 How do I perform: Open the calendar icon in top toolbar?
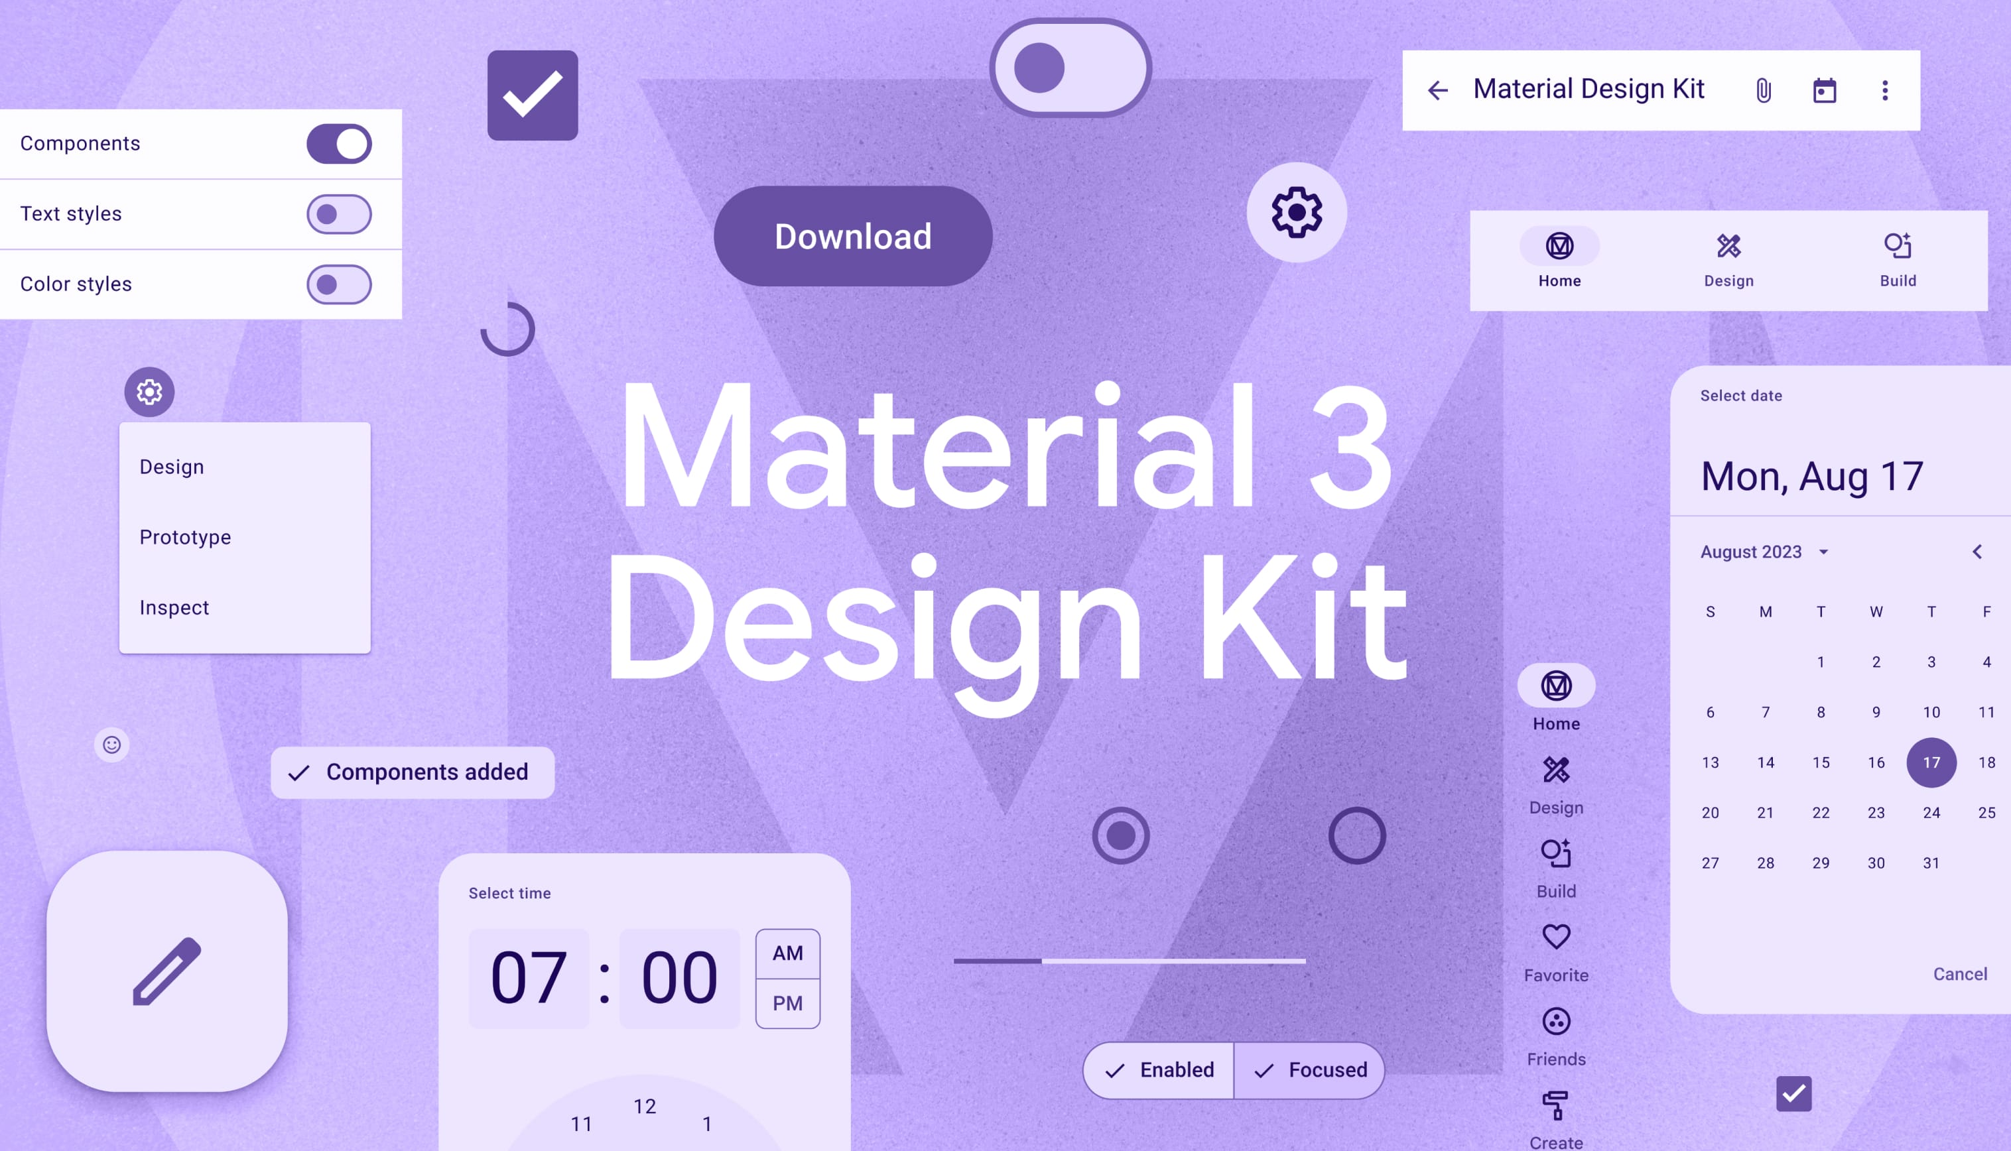coord(1825,90)
